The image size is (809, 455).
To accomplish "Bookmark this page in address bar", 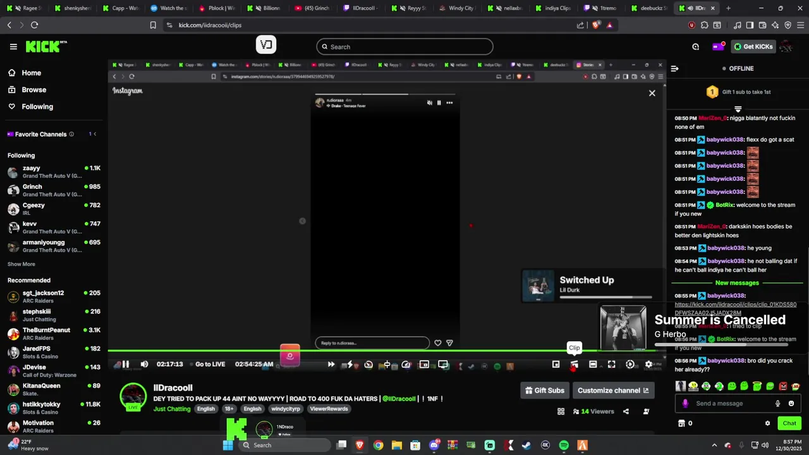I will 153,25.
